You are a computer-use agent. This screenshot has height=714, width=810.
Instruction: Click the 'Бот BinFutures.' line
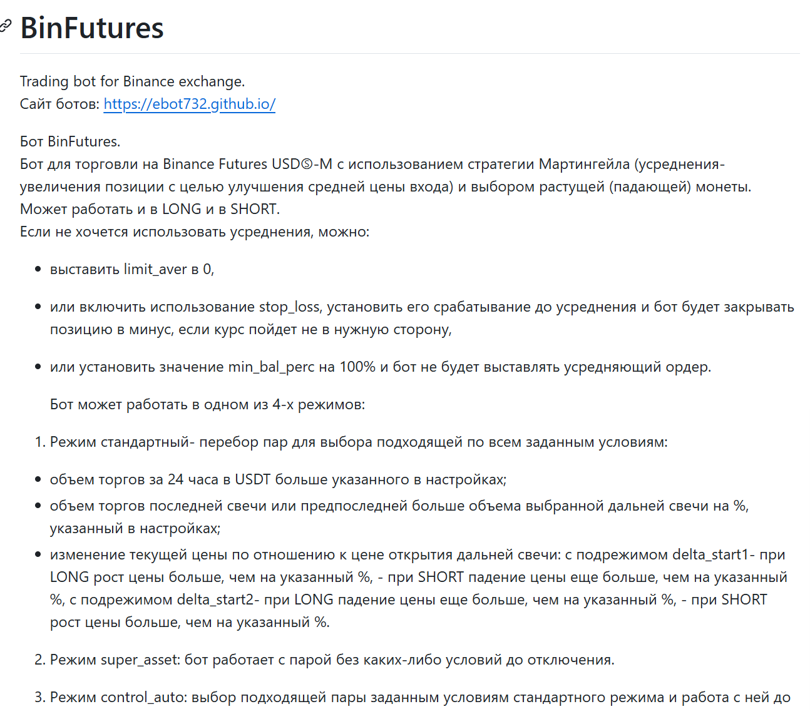tap(70, 141)
